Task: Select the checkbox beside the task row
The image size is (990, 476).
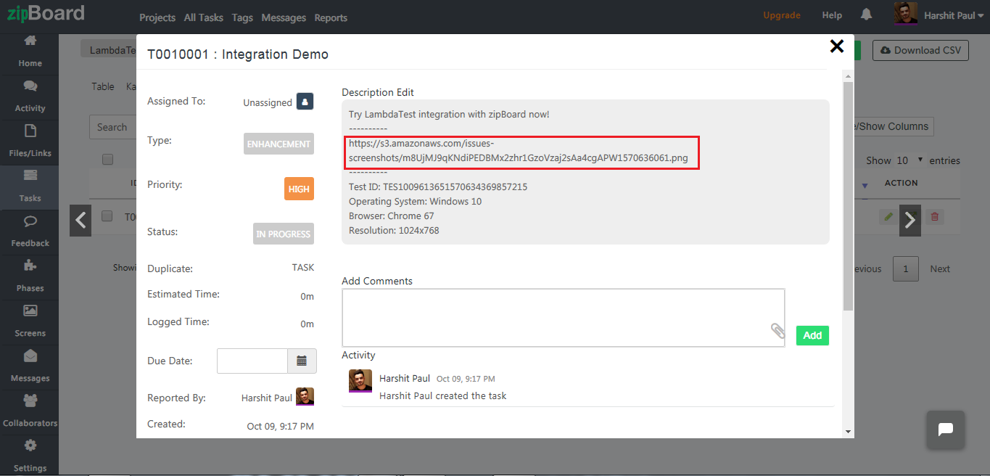Action: 107,216
